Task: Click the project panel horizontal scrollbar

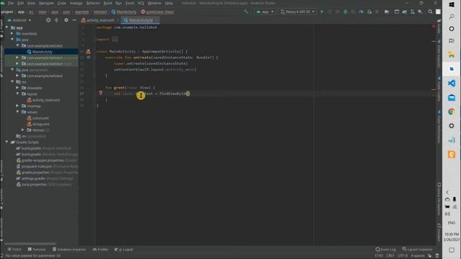Action: pyautogui.click(x=30, y=244)
